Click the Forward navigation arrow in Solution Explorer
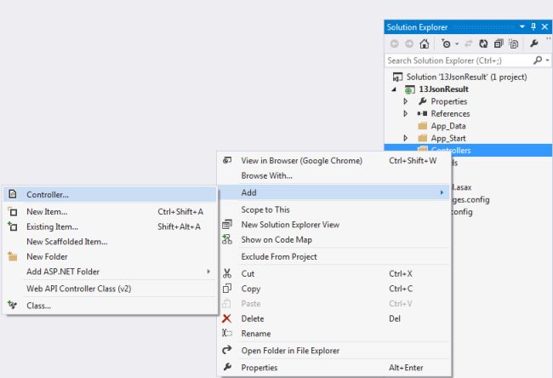Viewport: 553px width, 378px height. pyautogui.click(x=409, y=43)
